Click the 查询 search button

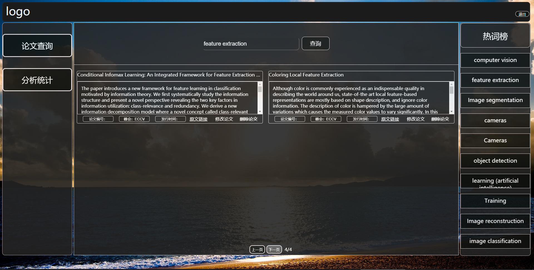click(315, 43)
